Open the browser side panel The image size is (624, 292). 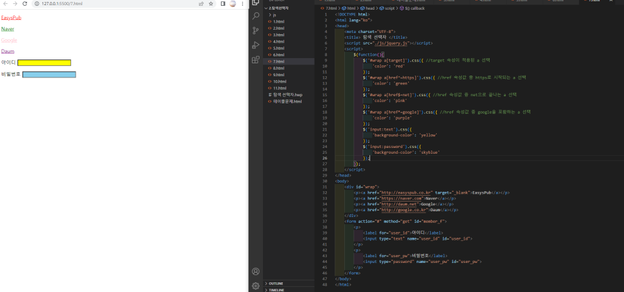[x=223, y=4]
